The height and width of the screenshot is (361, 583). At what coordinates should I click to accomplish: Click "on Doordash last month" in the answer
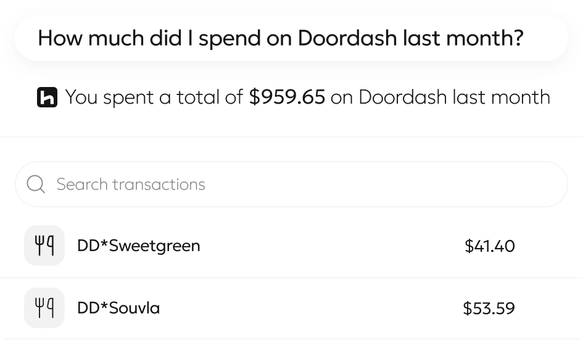(440, 98)
